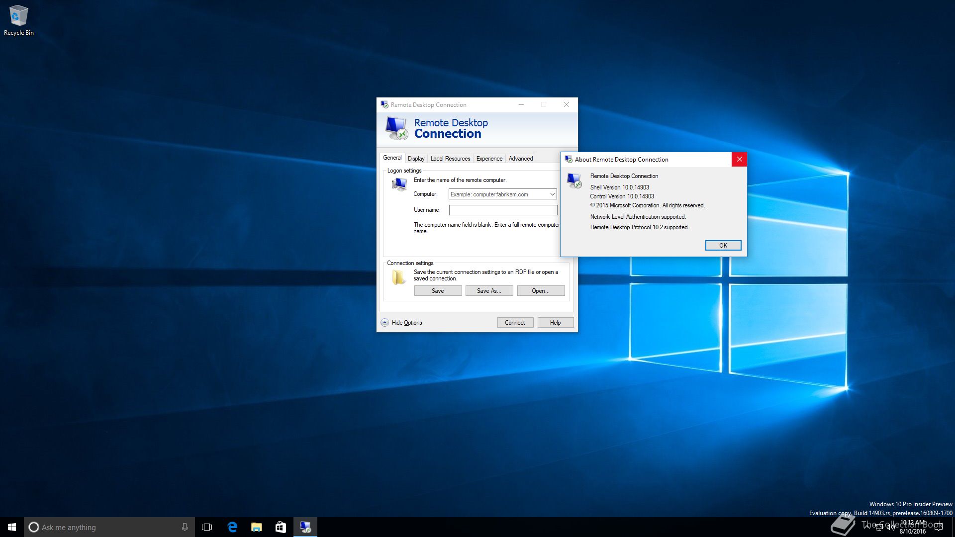Viewport: 955px width, 537px height.
Task: Switch to the Display tab
Action: pyautogui.click(x=416, y=159)
